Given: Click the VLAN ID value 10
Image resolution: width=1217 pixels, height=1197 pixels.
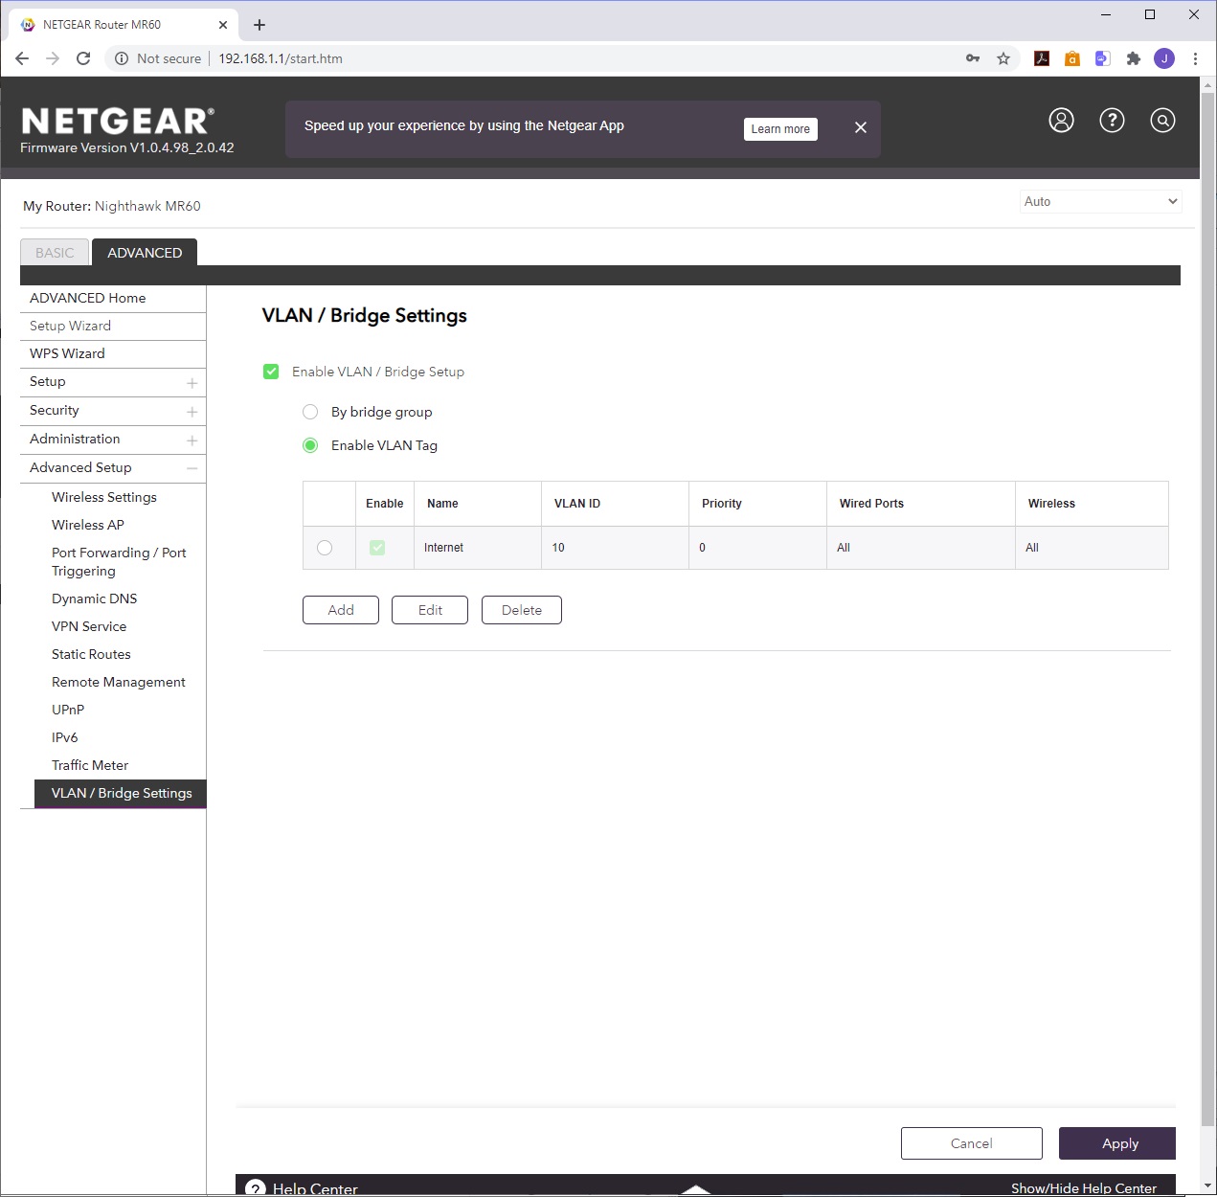Looking at the screenshot, I should click(558, 548).
